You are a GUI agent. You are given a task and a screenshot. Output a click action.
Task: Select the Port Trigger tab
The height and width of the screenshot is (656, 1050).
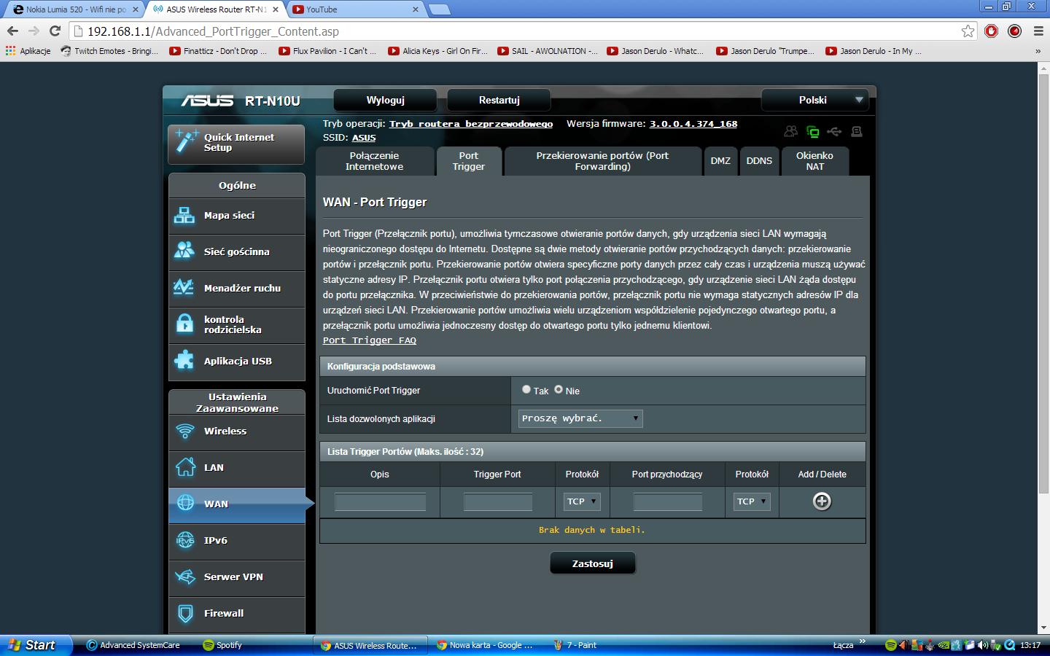(469, 161)
